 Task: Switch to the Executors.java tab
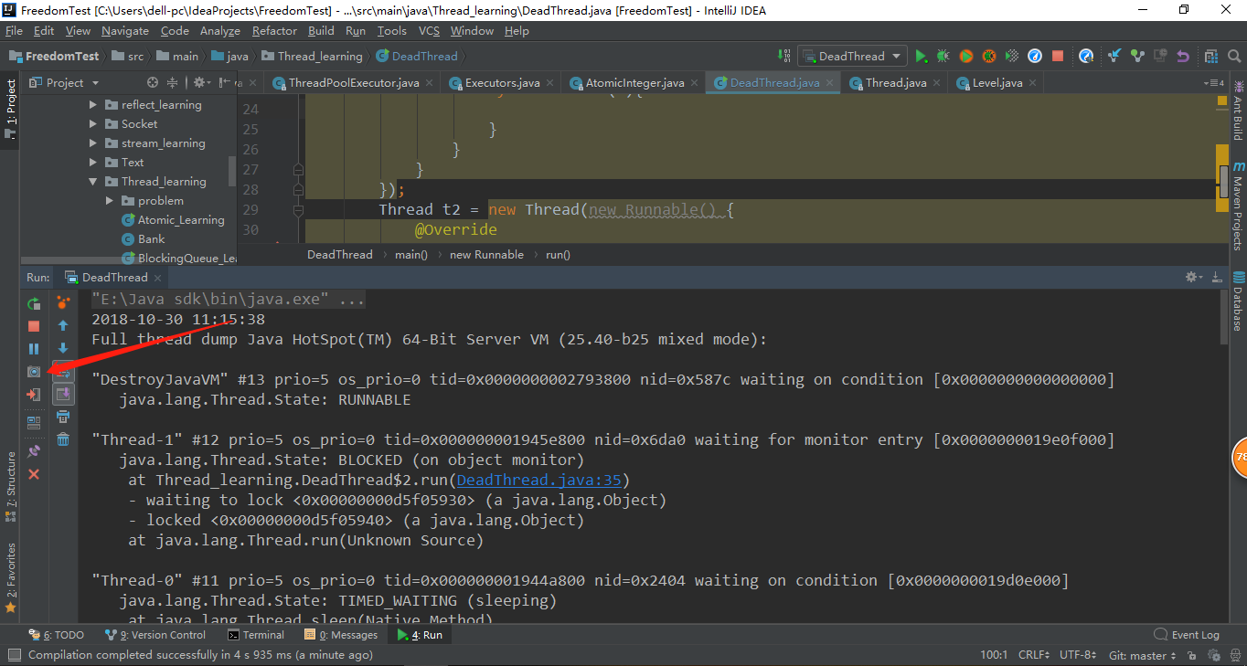pyautogui.click(x=502, y=83)
